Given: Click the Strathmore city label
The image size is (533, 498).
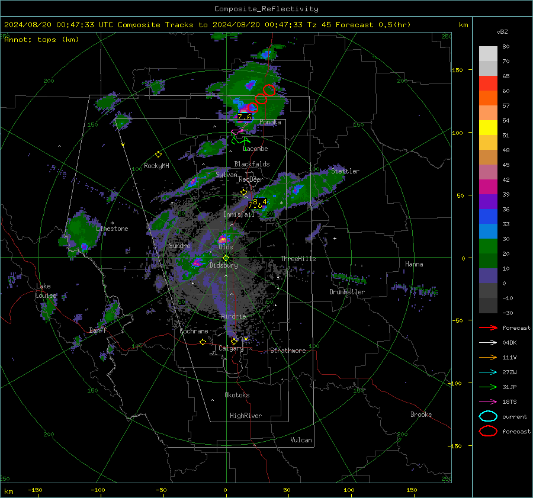Looking at the screenshot, I should tap(288, 351).
